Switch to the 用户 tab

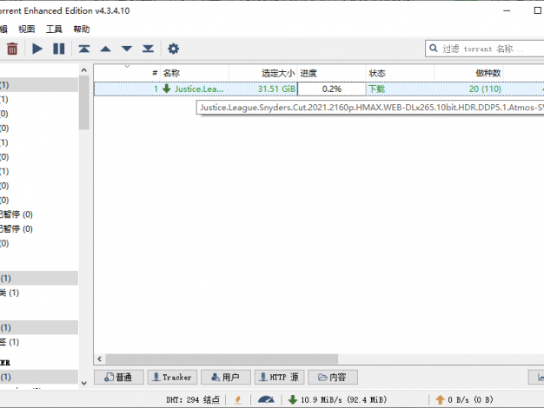226,377
